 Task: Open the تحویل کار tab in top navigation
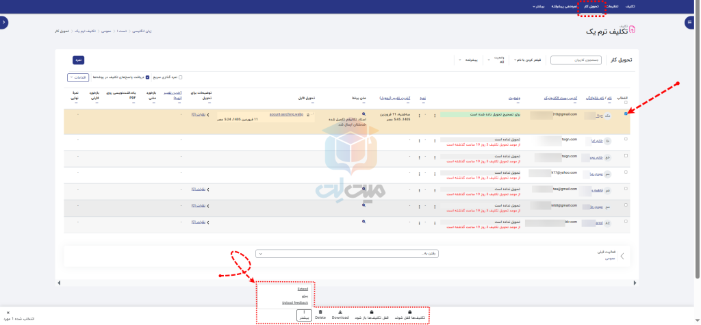click(x=591, y=6)
